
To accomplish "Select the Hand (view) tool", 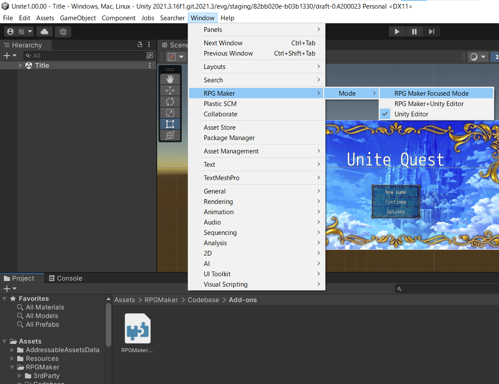I will click(x=170, y=79).
